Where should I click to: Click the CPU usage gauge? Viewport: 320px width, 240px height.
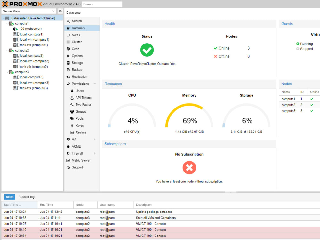[132, 116]
